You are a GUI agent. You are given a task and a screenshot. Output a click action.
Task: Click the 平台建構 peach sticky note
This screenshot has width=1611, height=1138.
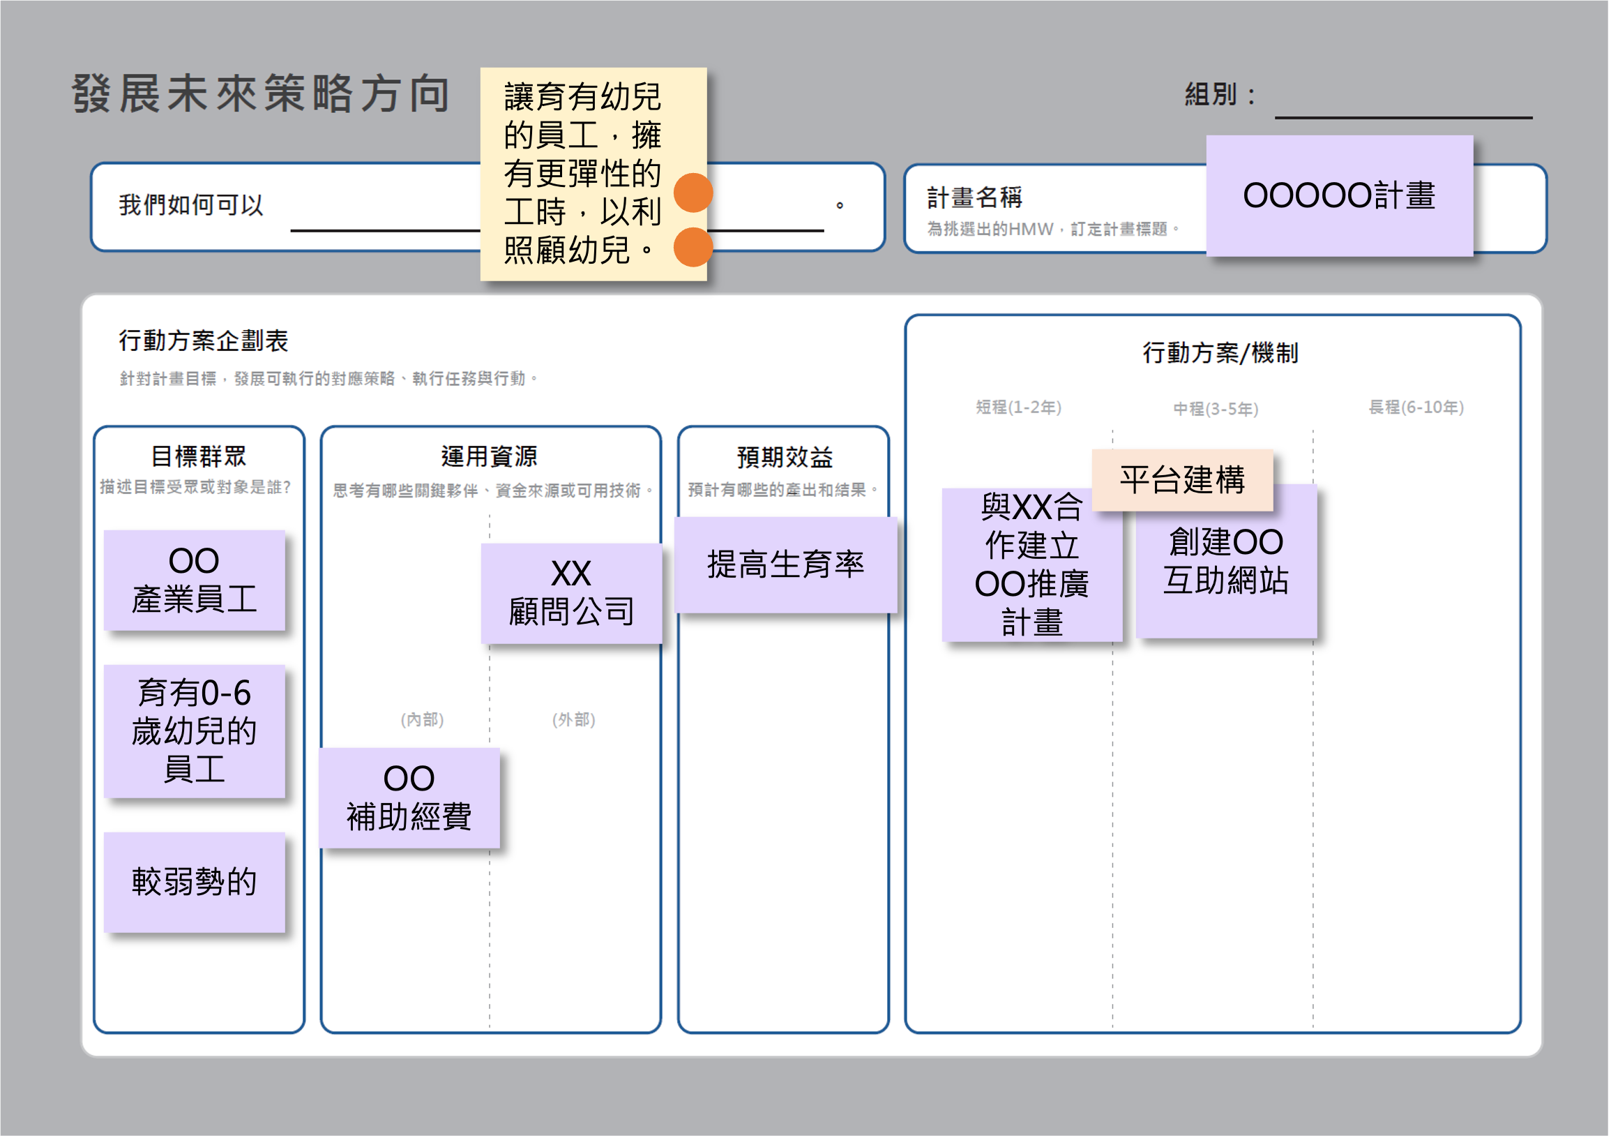tap(1182, 480)
